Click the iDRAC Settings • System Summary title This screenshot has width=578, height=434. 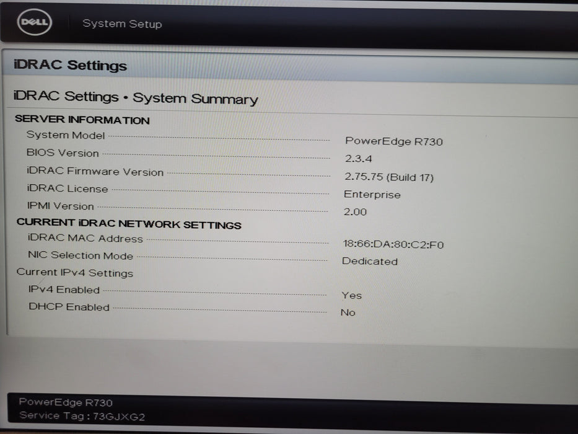pyautogui.click(x=136, y=97)
